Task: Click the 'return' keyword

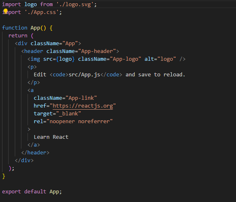Action: point(18,36)
